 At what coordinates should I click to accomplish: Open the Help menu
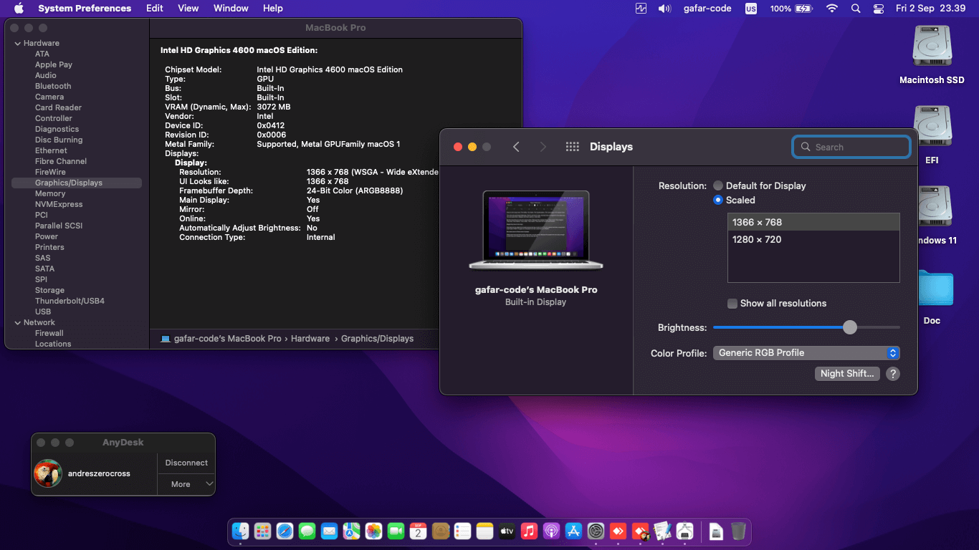[x=273, y=9]
